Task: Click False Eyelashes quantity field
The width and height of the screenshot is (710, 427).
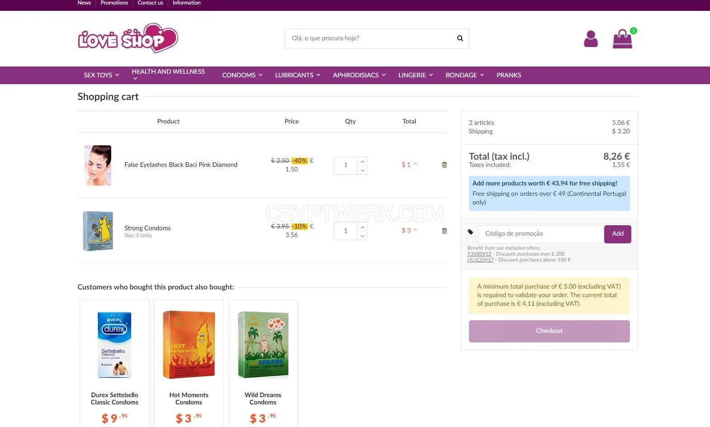Action: (346, 166)
